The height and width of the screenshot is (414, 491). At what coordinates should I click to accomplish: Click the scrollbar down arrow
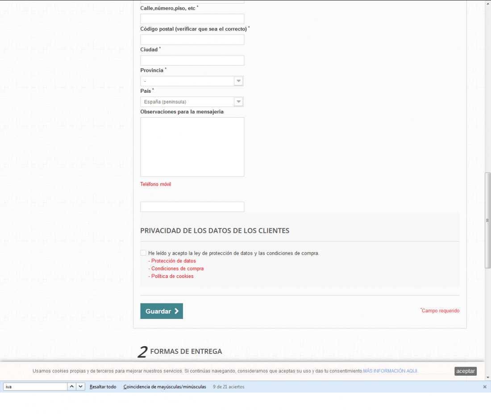point(487,377)
